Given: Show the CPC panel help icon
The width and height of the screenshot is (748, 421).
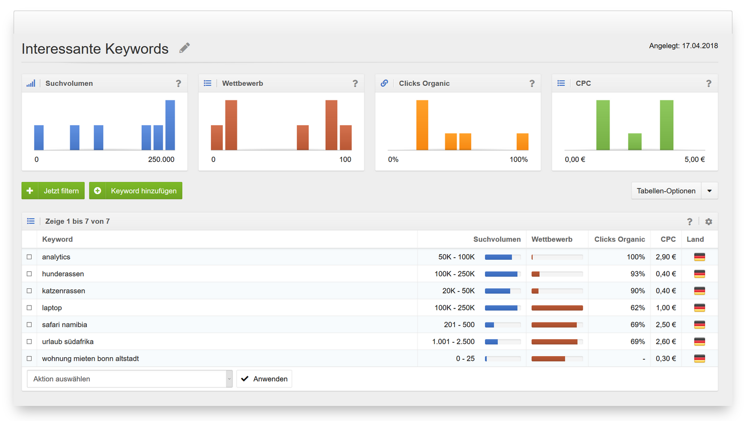Looking at the screenshot, I should (708, 83).
